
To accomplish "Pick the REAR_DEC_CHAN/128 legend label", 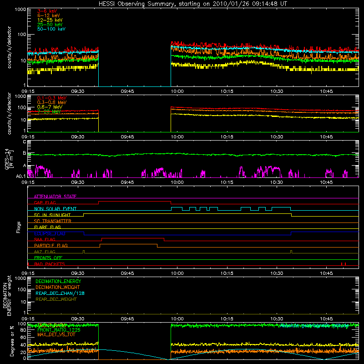I will click(x=60, y=293).
